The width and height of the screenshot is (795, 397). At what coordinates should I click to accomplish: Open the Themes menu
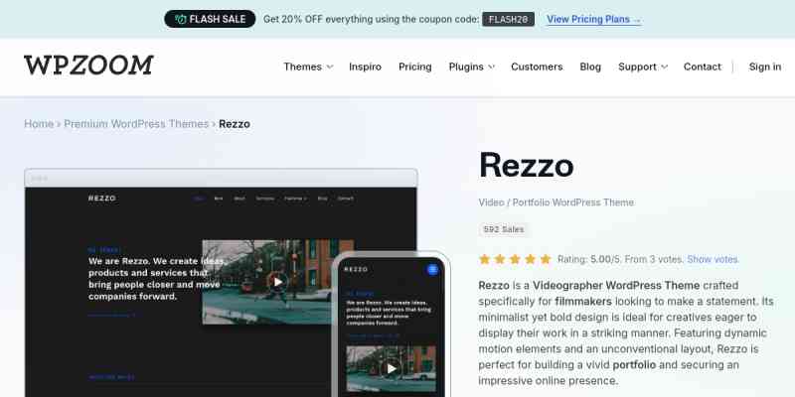pyautogui.click(x=303, y=66)
